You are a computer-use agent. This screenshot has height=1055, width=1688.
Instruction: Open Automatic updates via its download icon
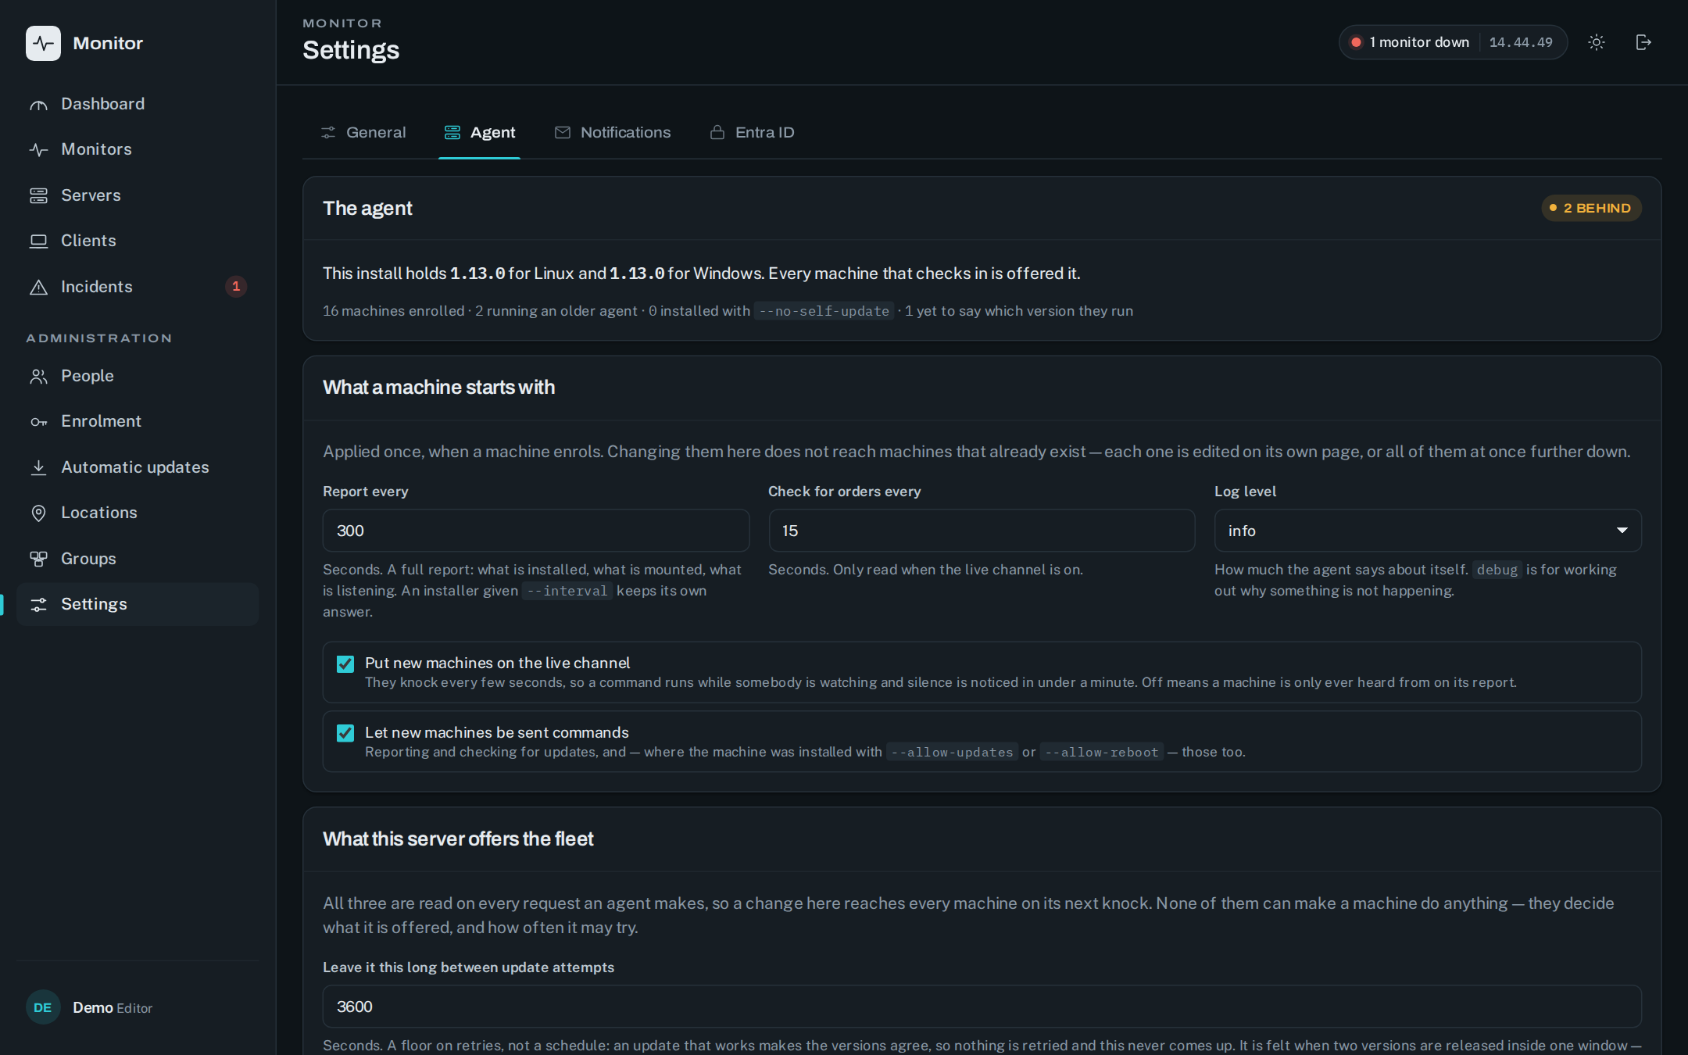[38, 467]
